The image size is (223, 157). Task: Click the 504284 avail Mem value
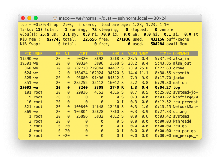157,44
